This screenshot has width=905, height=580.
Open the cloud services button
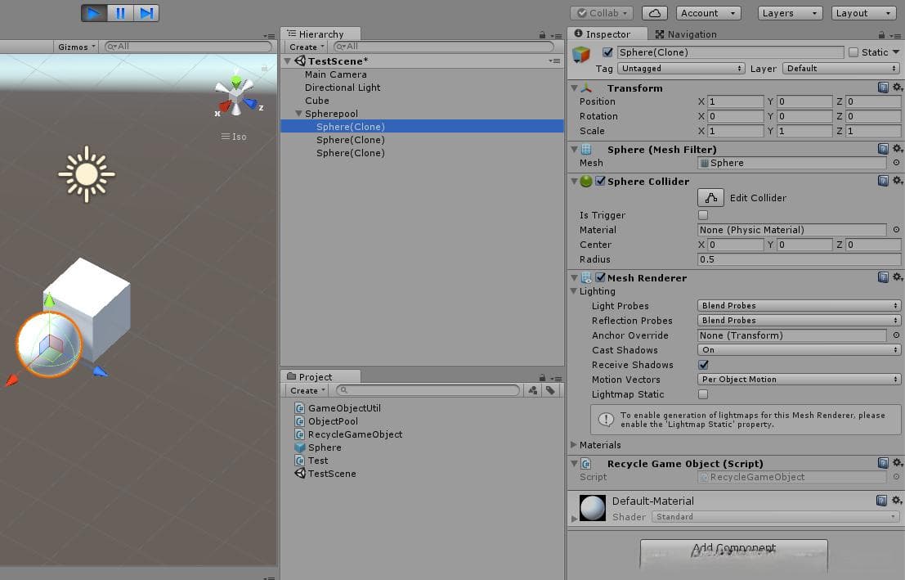[655, 13]
